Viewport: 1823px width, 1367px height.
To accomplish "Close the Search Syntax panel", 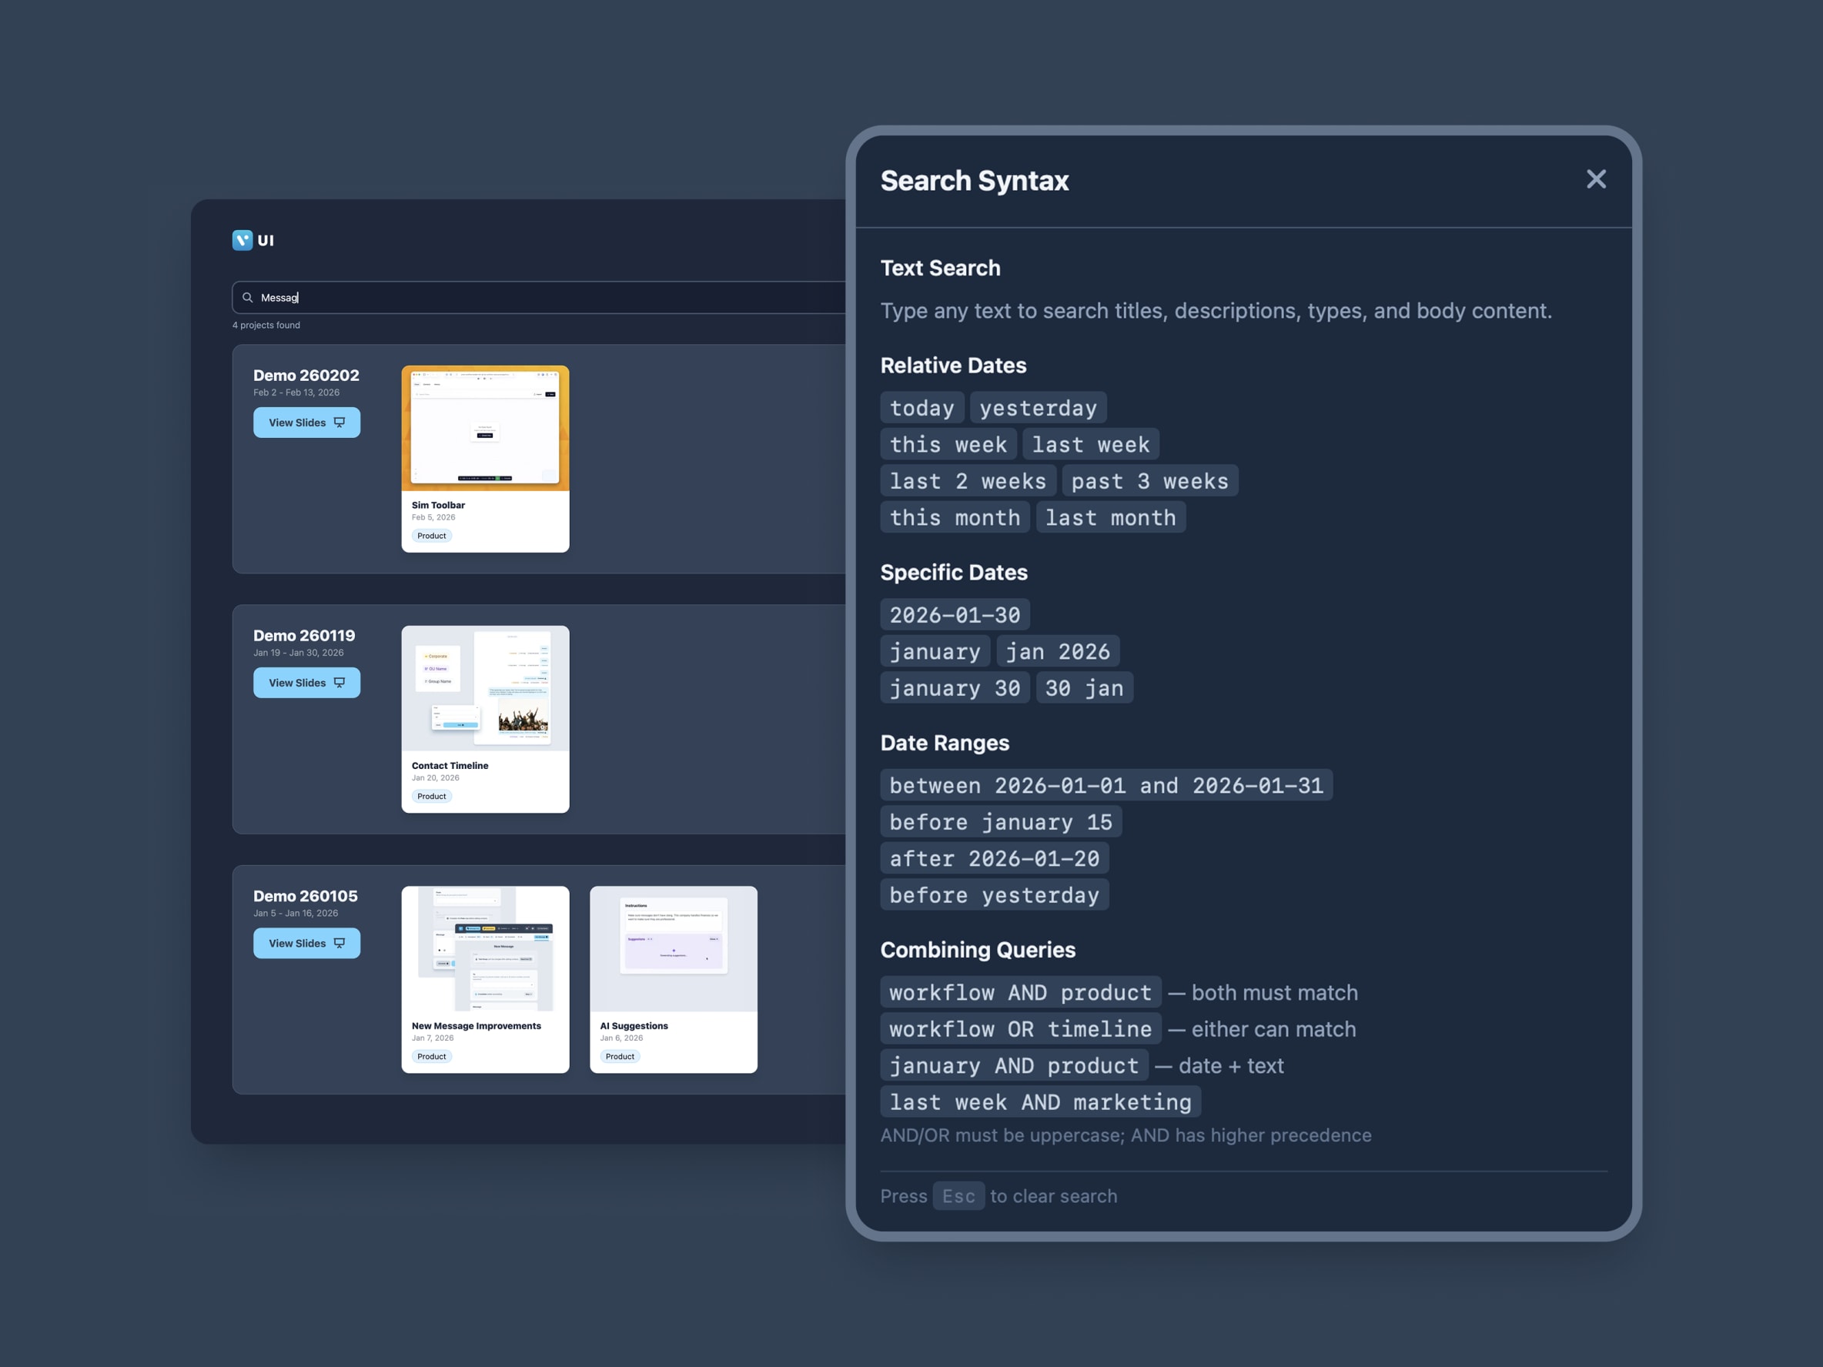I will [1596, 179].
